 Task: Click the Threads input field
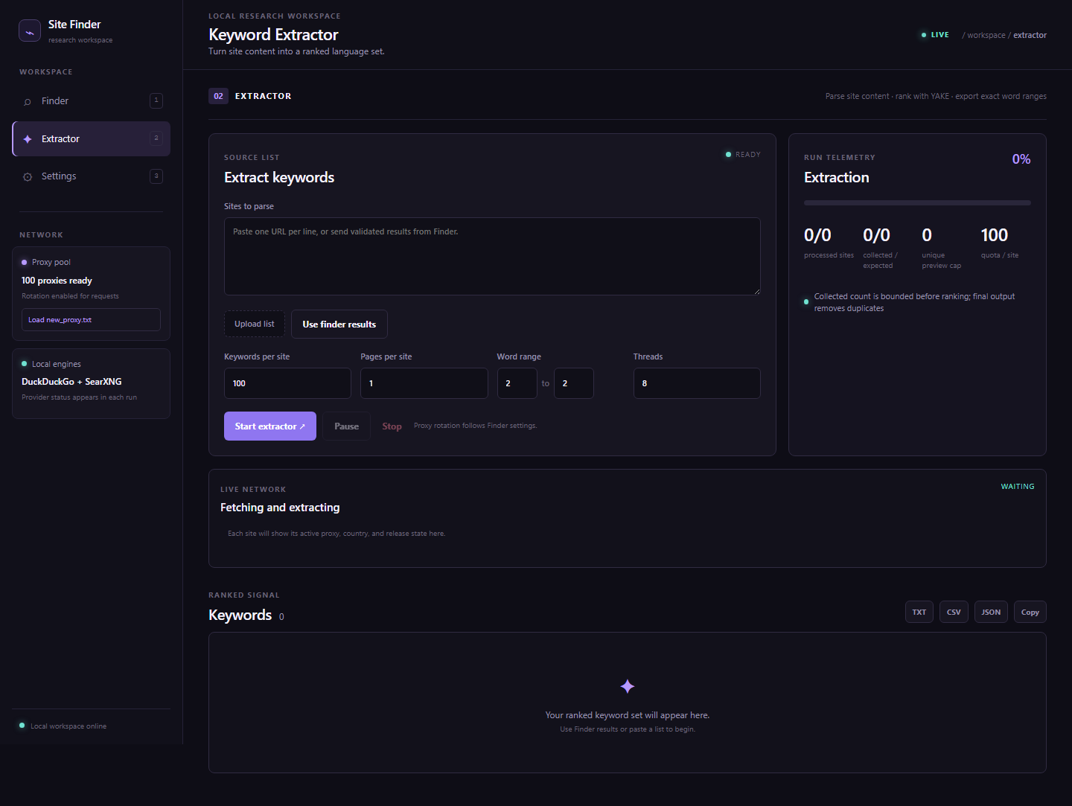(x=697, y=383)
